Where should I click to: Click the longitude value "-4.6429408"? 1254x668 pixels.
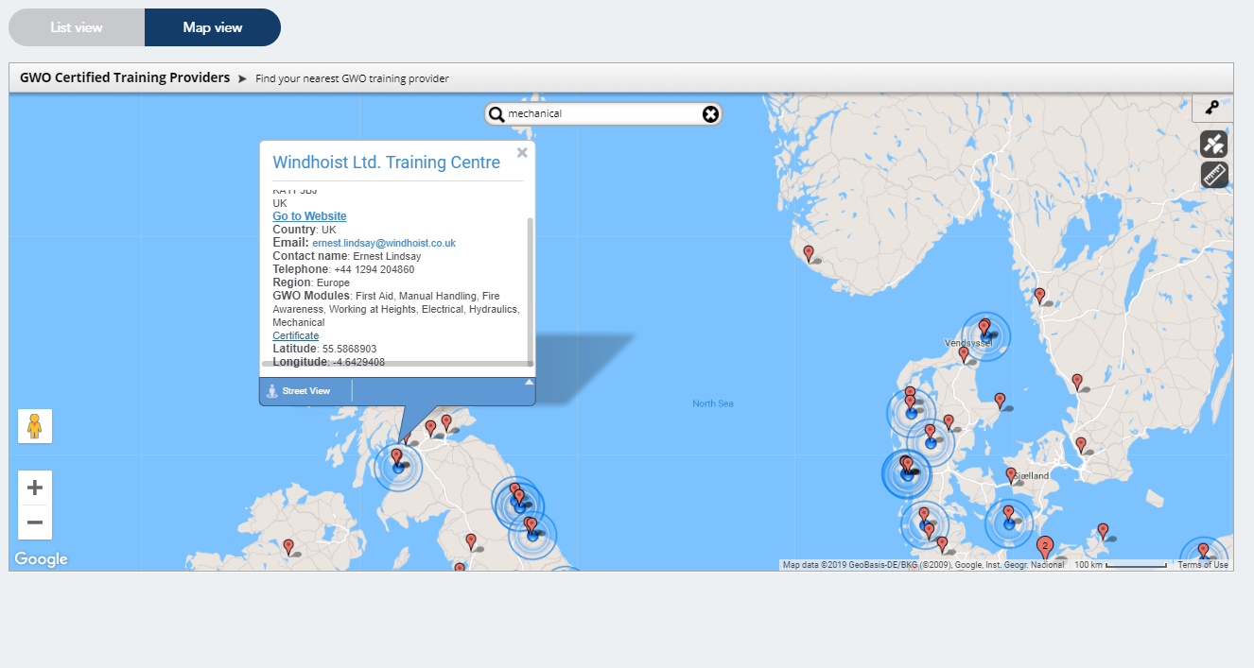coord(358,362)
